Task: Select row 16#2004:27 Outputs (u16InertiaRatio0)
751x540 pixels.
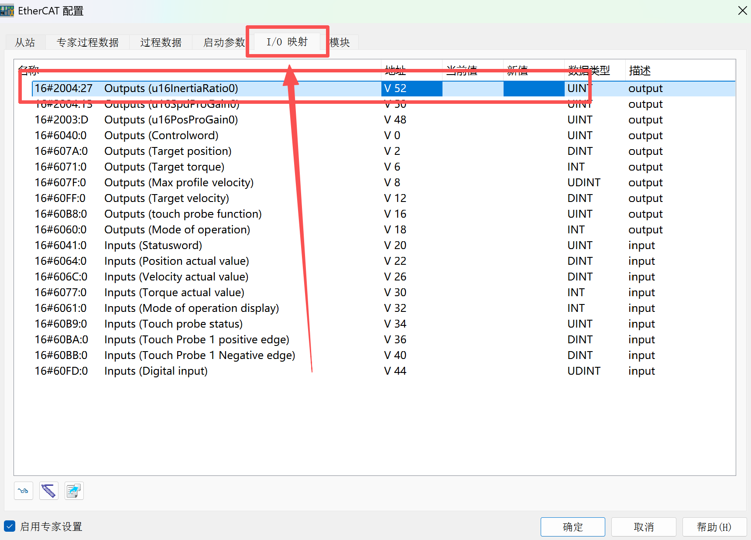Action: click(x=383, y=89)
